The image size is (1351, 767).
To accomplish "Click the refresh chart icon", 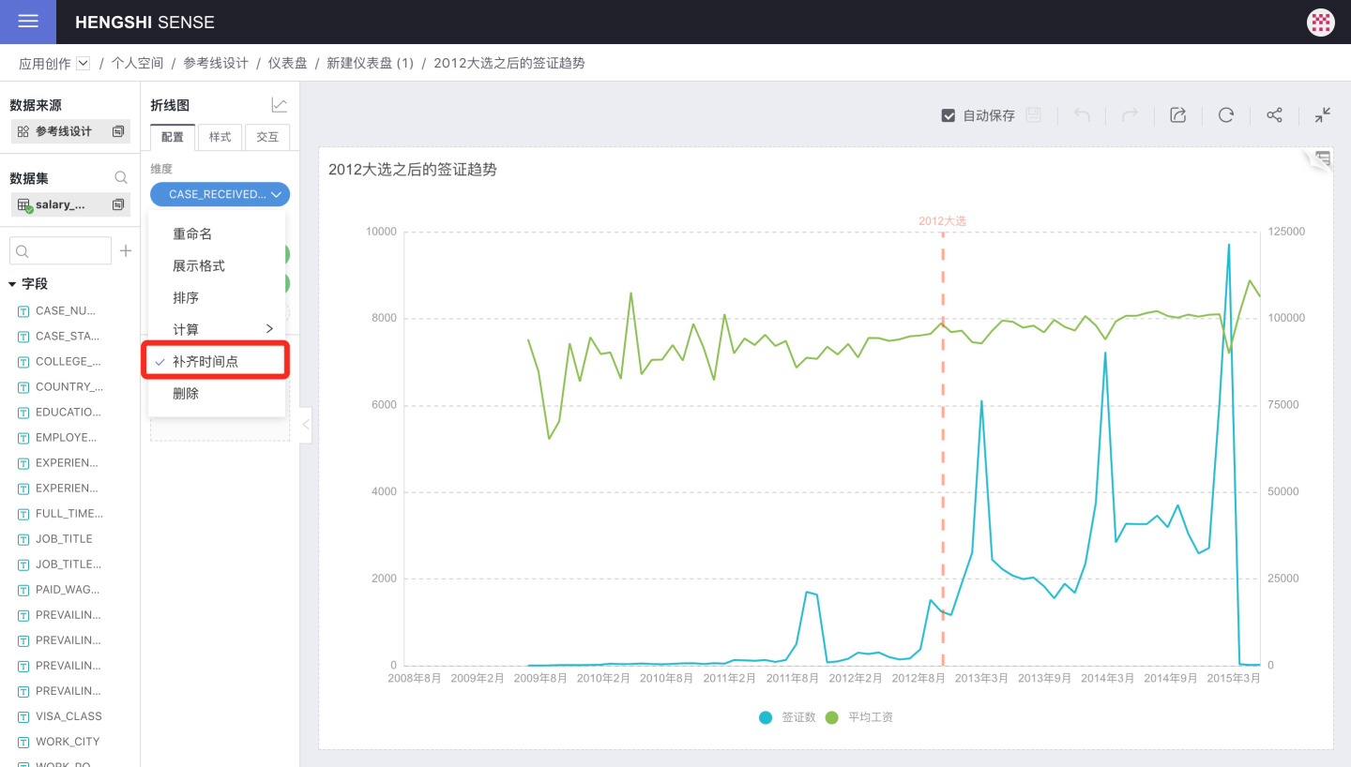I will tap(1225, 115).
